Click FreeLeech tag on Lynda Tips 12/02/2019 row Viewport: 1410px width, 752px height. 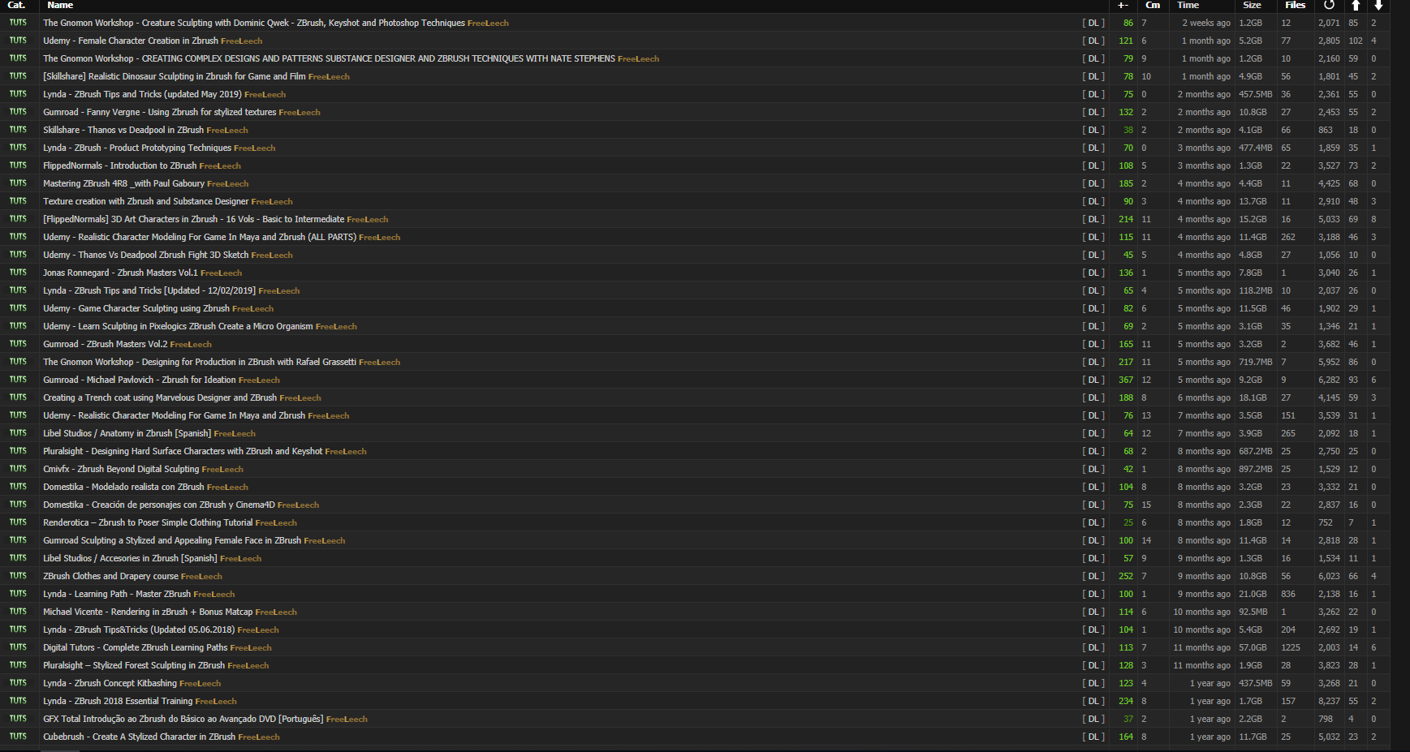tap(279, 290)
